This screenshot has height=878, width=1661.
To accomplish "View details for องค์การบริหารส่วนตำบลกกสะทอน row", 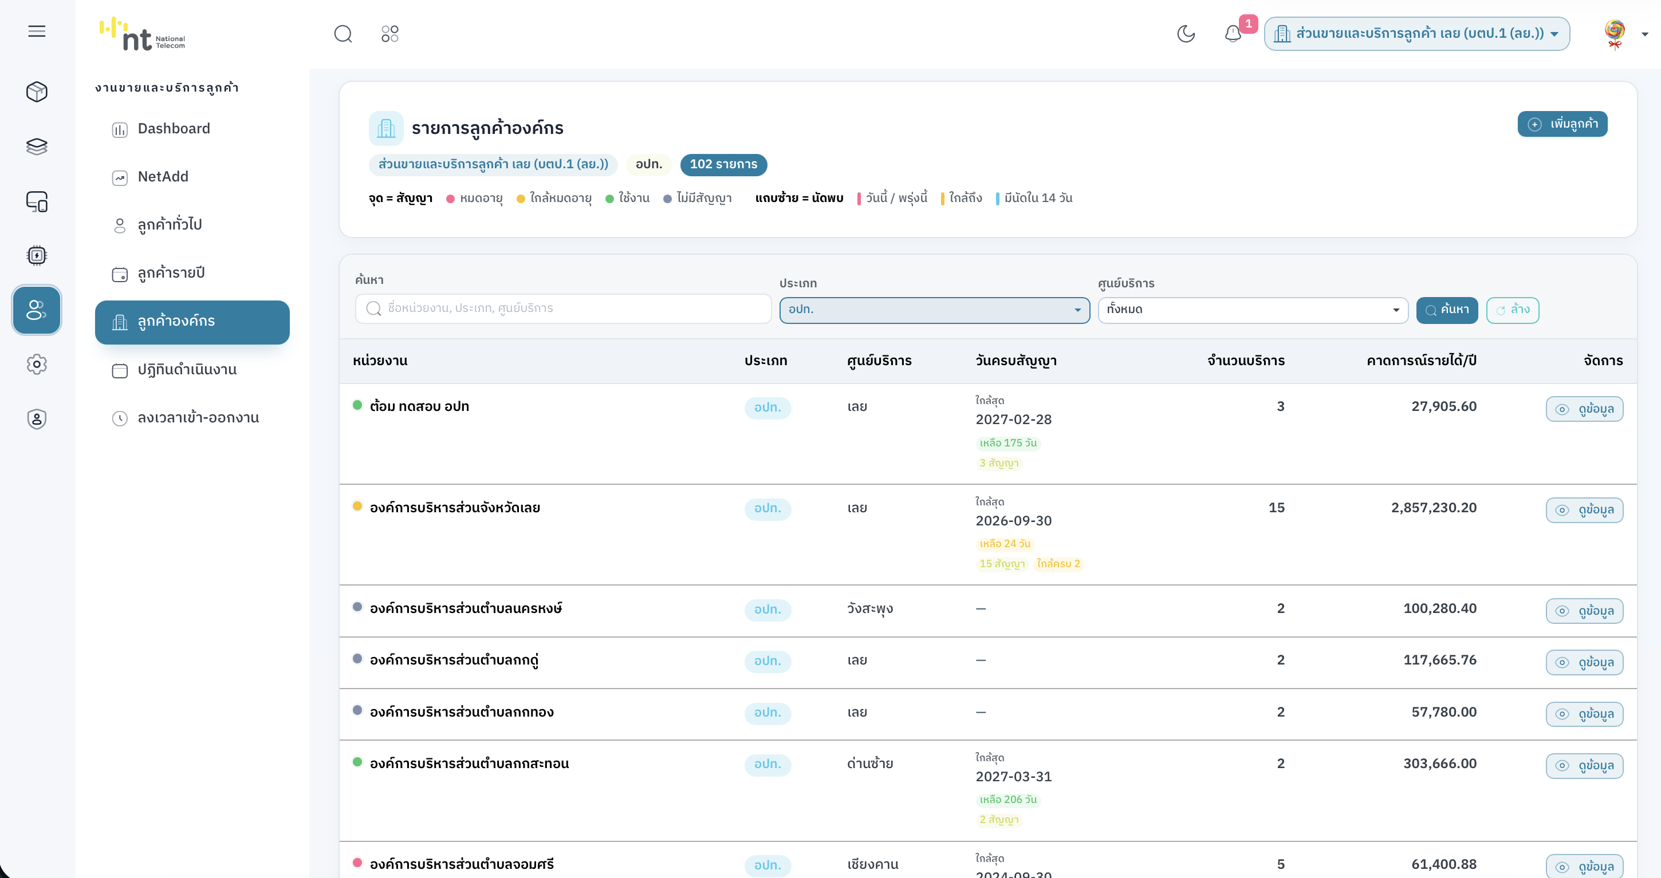I will pyautogui.click(x=1584, y=765).
